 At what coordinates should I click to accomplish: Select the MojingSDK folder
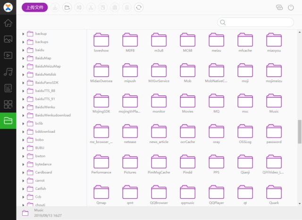coord(101,104)
